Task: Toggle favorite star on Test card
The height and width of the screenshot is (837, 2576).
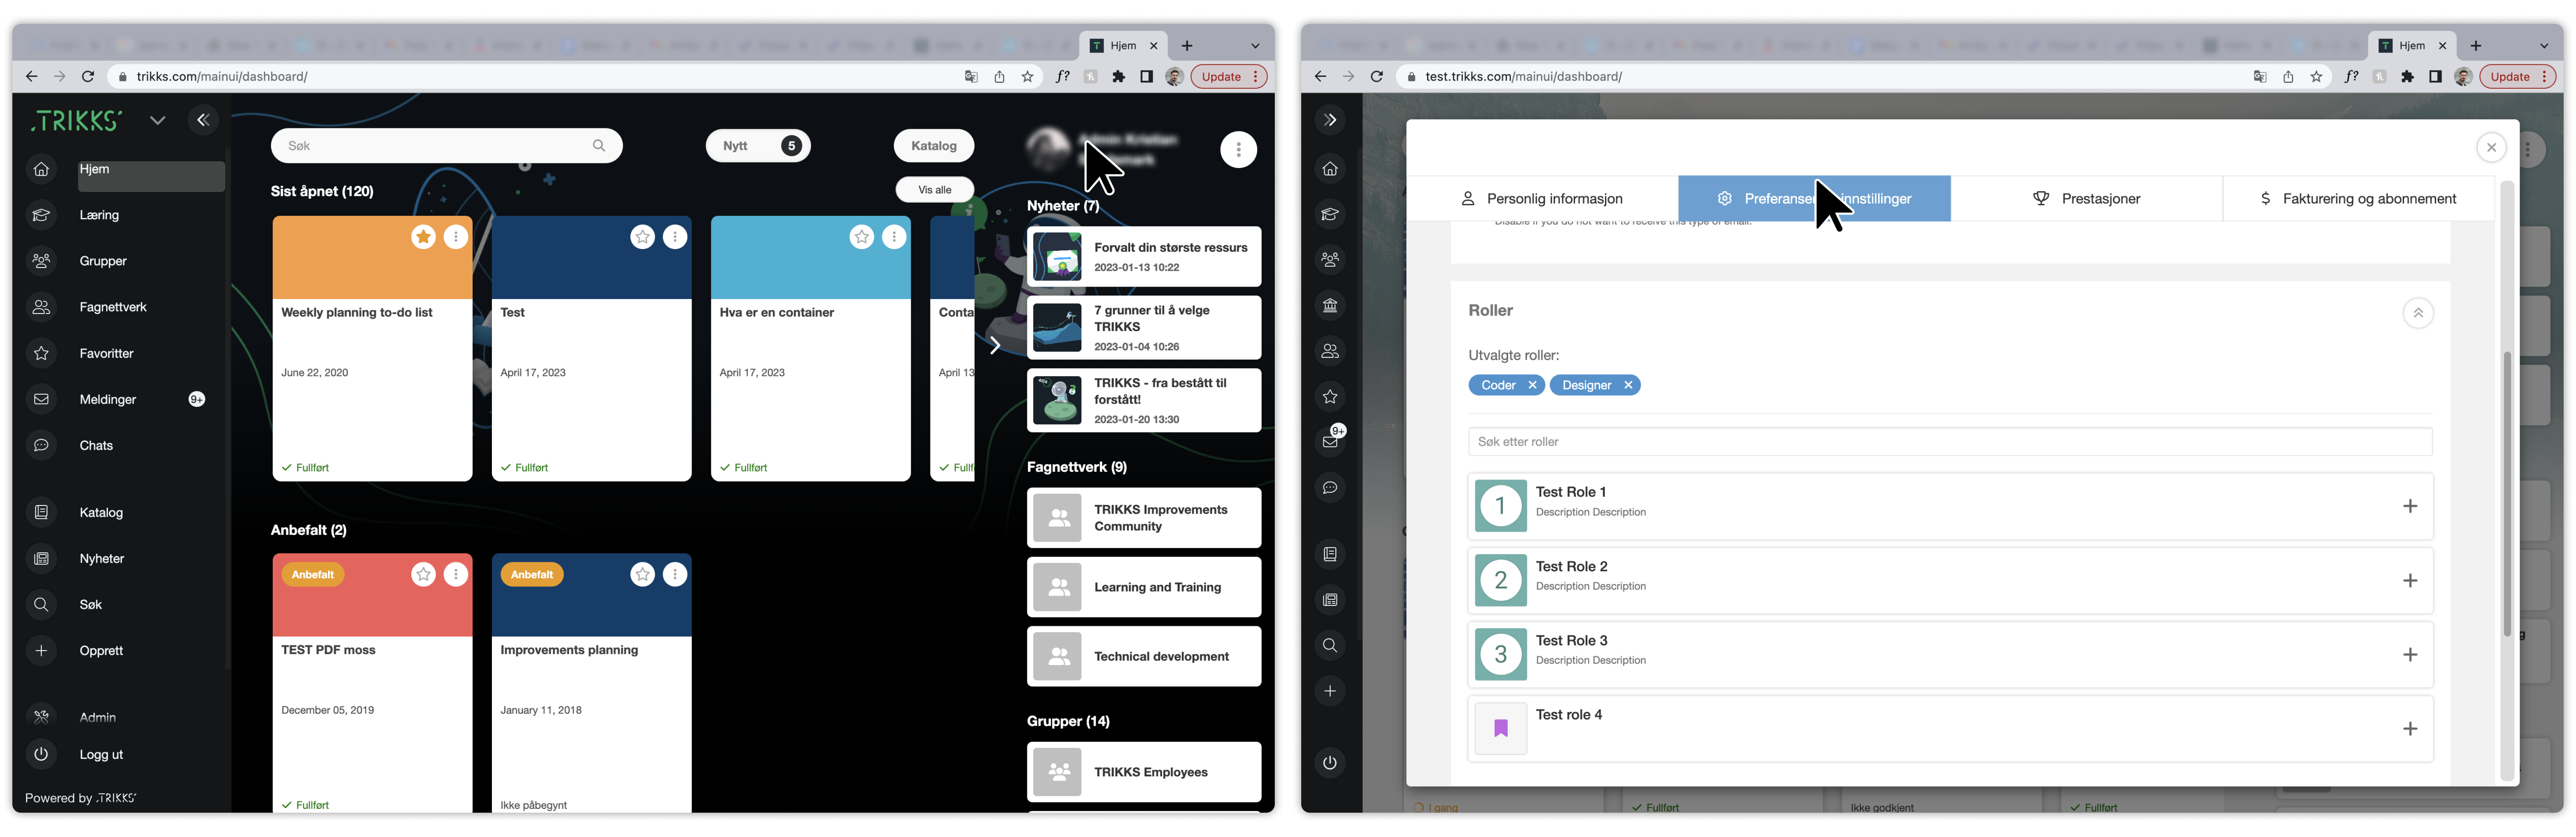Action: [x=643, y=237]
